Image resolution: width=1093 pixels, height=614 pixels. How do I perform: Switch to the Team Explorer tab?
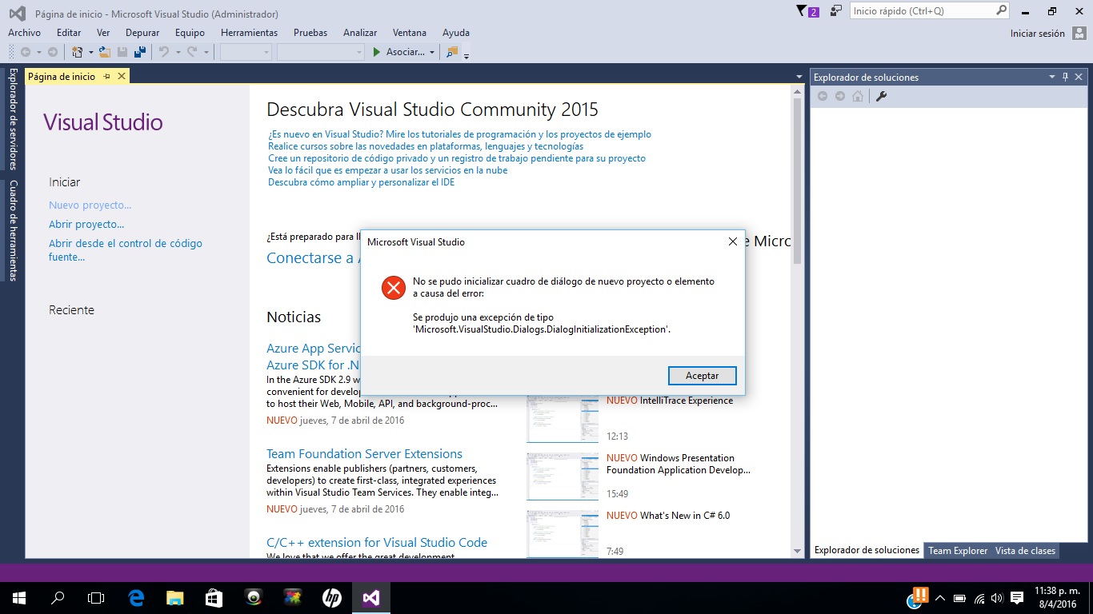pyautogui.click(x=958, y=551)
